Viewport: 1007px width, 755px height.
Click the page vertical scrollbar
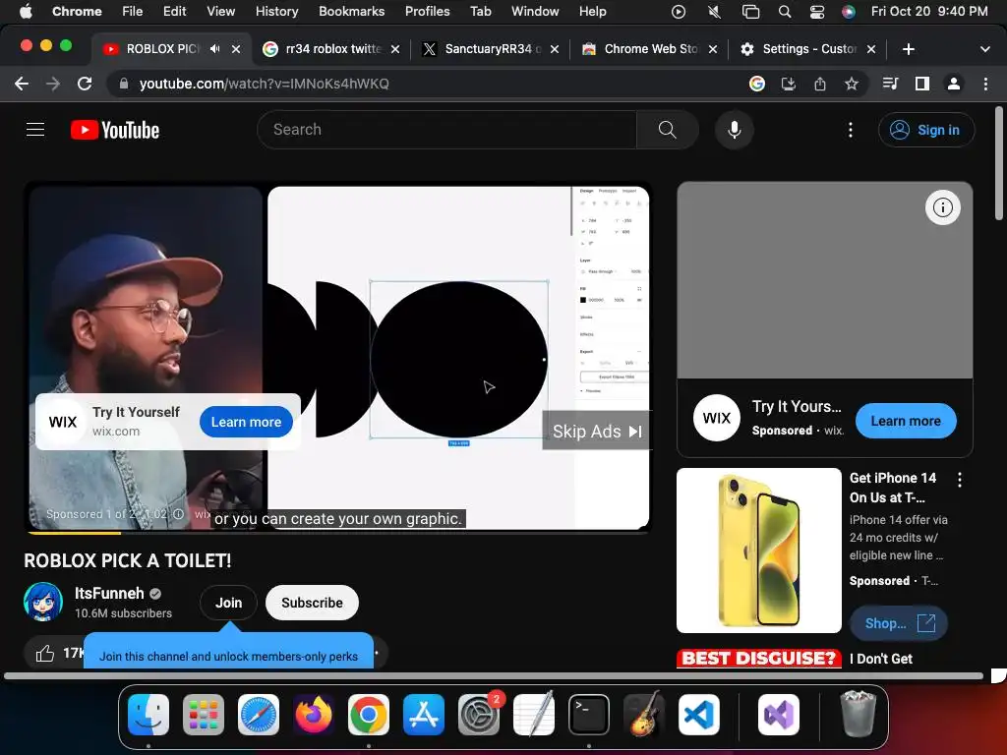pyautogui.click(x=999, y=163)
